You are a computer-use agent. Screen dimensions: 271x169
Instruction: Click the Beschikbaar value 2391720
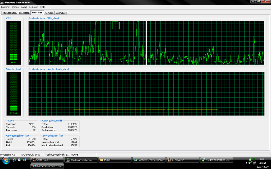point(73,127)
